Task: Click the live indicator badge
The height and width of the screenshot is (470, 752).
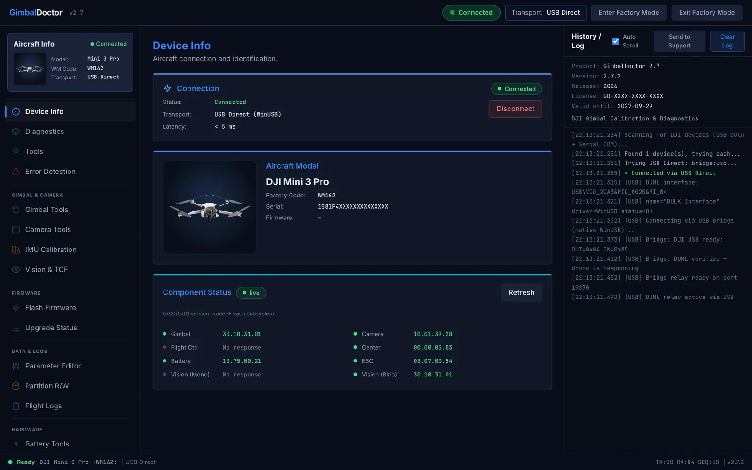Action: click(x=251, y=293)
